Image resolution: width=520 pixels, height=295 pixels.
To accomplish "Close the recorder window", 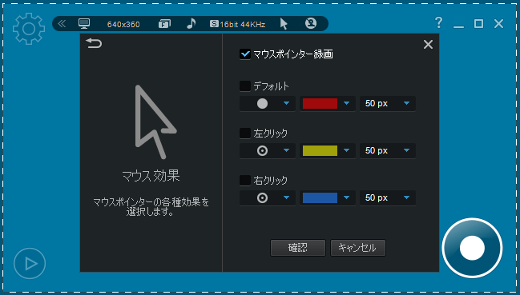I will click(499, 23).
